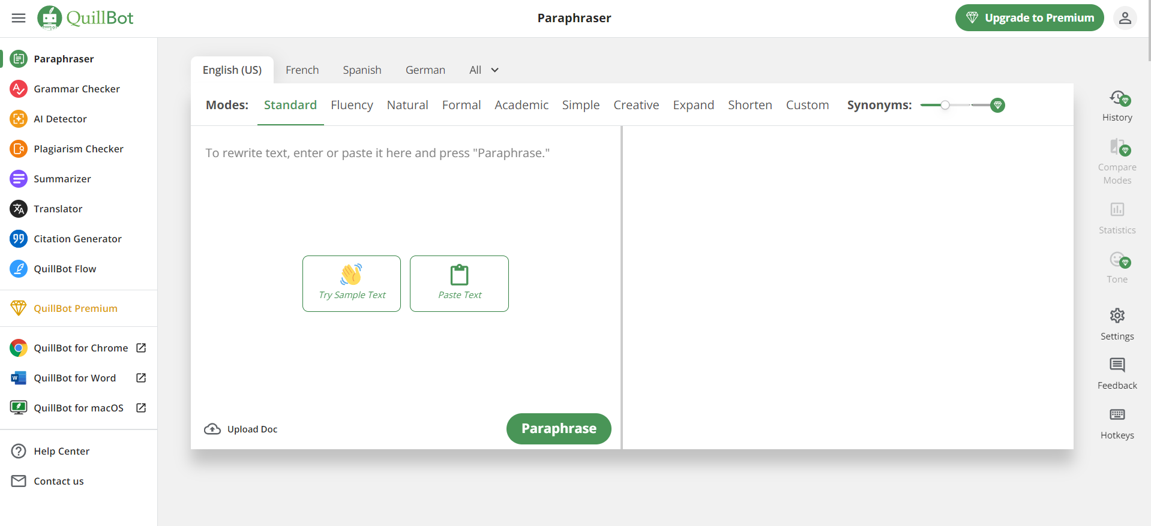Open the Summarizer tool
This screenshot has width=1151, height=526.
coord(62,179)
